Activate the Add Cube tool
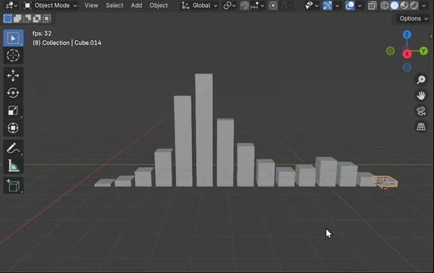Viewport: 434px width, 273px height. point(13,185)
